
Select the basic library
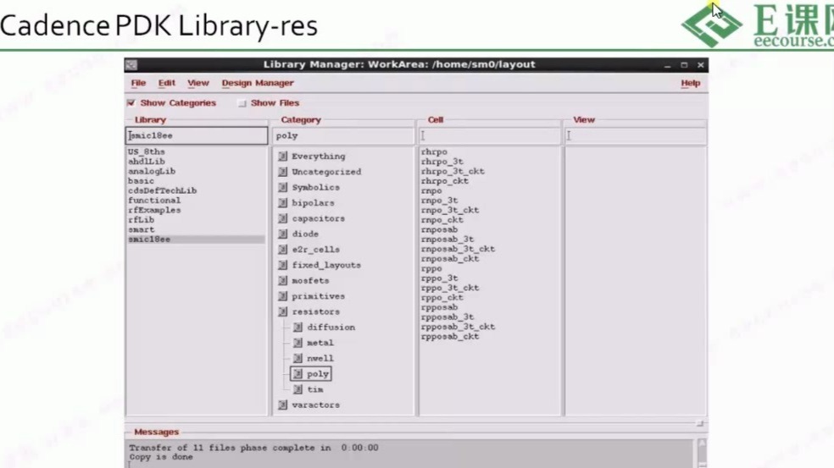point(141,181)
